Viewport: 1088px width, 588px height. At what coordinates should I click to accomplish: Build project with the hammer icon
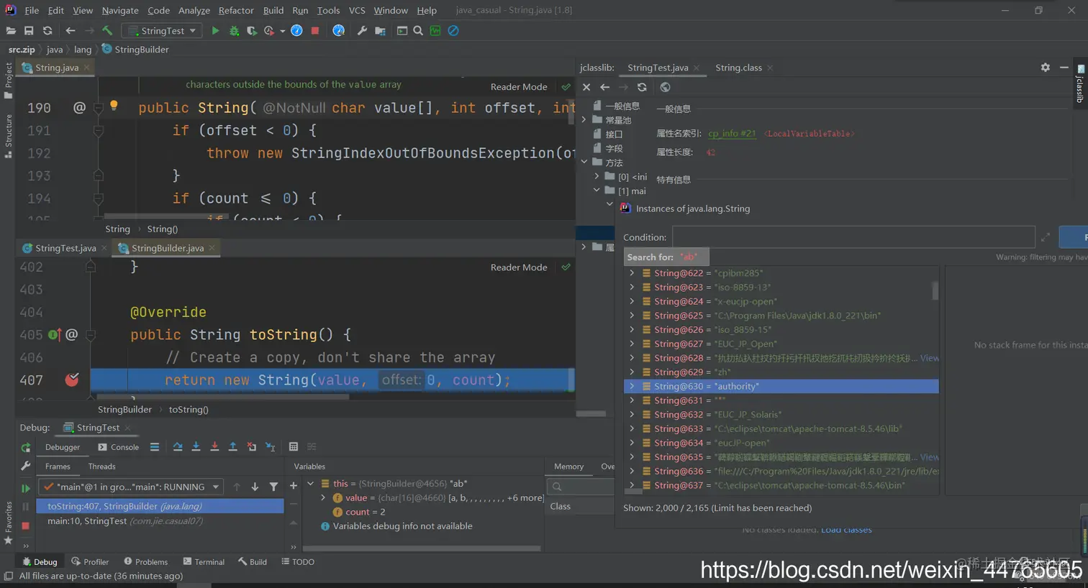[107, 31]
